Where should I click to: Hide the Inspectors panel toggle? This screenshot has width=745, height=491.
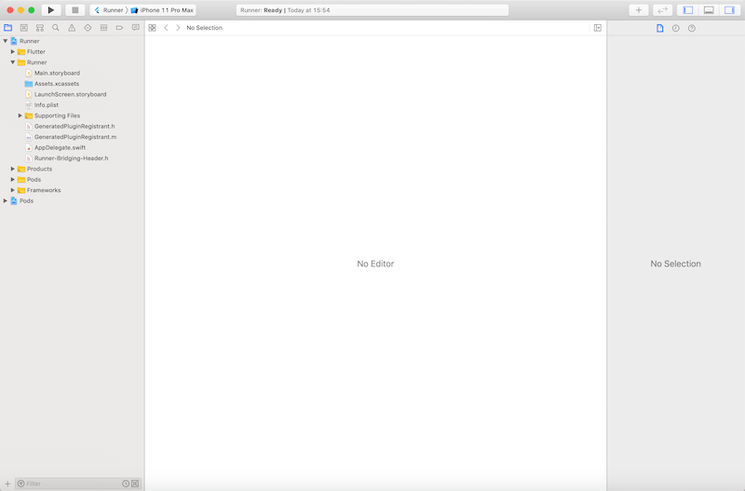[x=729, y=10]
